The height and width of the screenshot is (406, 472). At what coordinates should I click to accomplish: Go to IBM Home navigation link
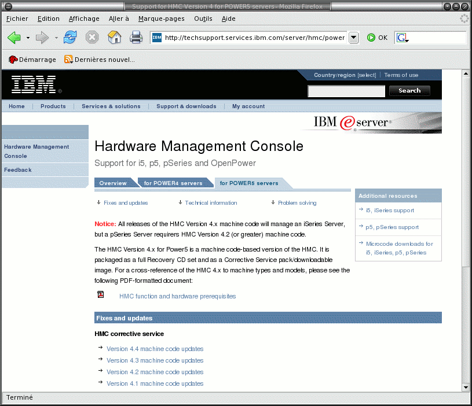(17, 106)
